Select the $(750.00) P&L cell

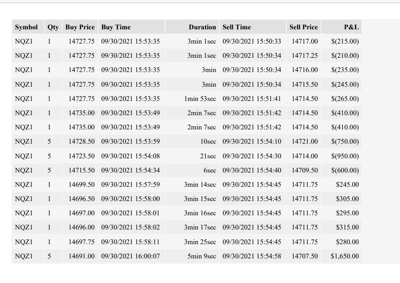pyautogui.click(x=341, y=141)
